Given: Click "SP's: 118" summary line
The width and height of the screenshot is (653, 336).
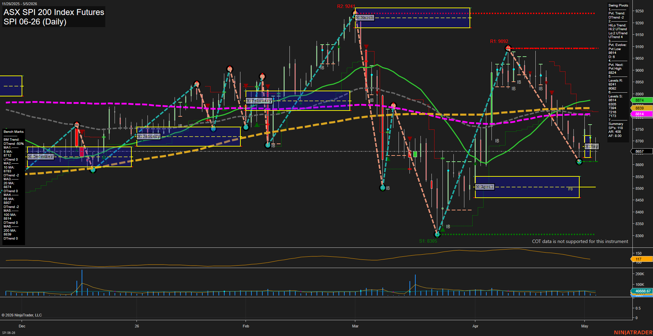Looking at the screenshot, I should click(616, 128).
